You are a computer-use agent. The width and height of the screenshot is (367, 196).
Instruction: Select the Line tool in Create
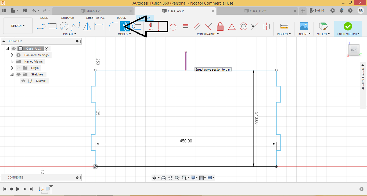pyautogui.click(x=41, y=26)
